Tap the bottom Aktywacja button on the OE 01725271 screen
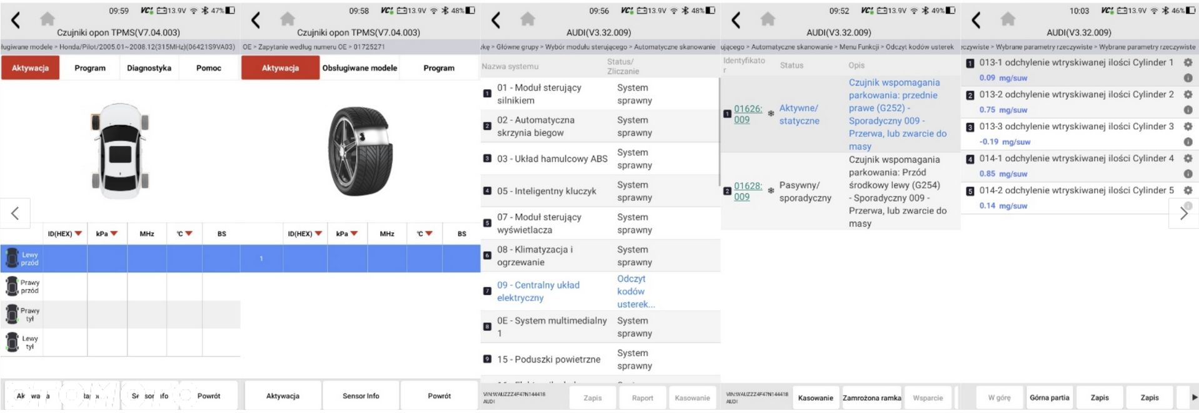Screen dimensions: 1199x413 (x=283, y=396)
